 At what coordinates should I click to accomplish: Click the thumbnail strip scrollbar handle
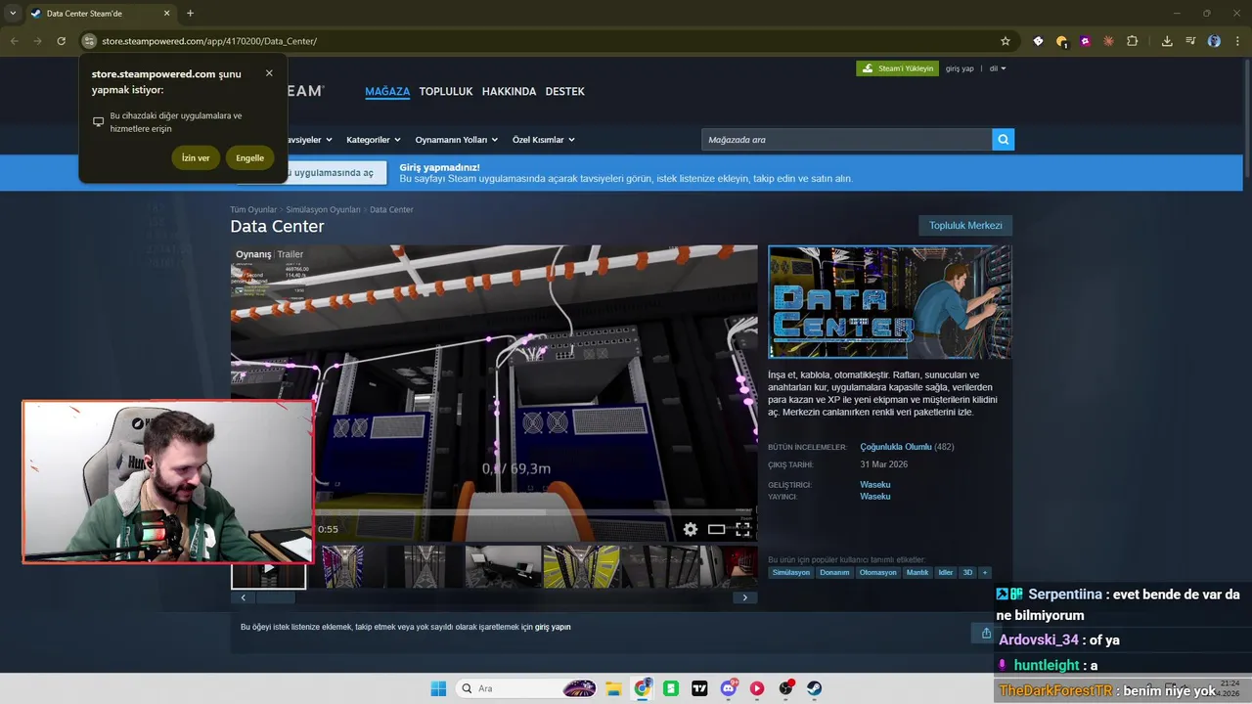pos(276,597)
